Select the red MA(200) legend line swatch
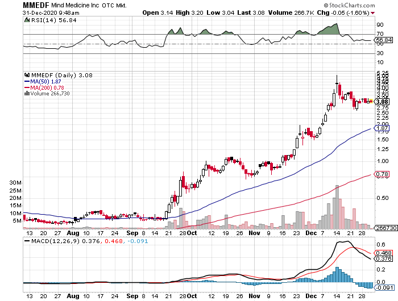The height and width of the screenshot is (301, 398). [27, 87]
